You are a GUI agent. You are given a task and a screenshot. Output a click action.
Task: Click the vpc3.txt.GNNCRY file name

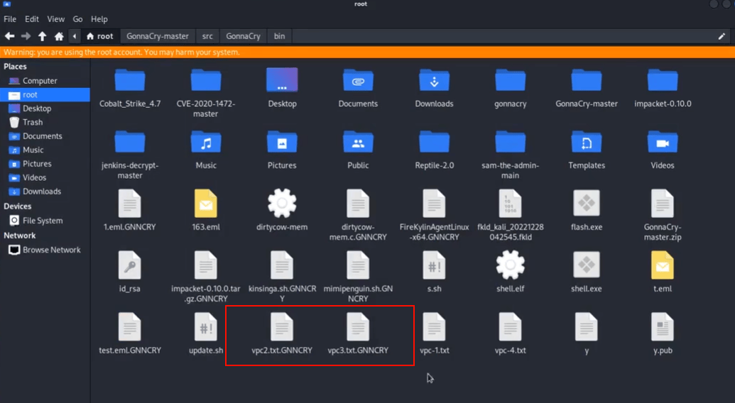[x=358, y=350]
